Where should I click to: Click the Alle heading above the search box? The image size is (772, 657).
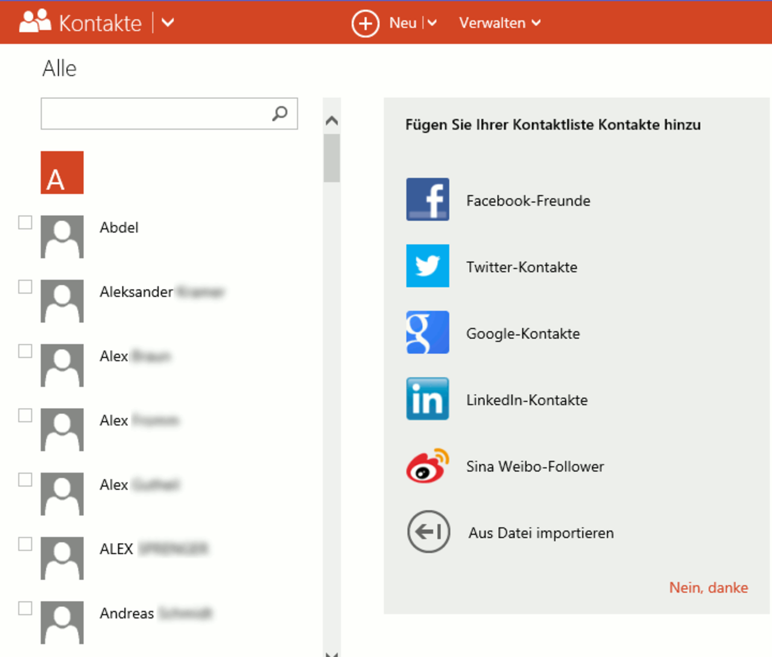click(x=59, y=68)
